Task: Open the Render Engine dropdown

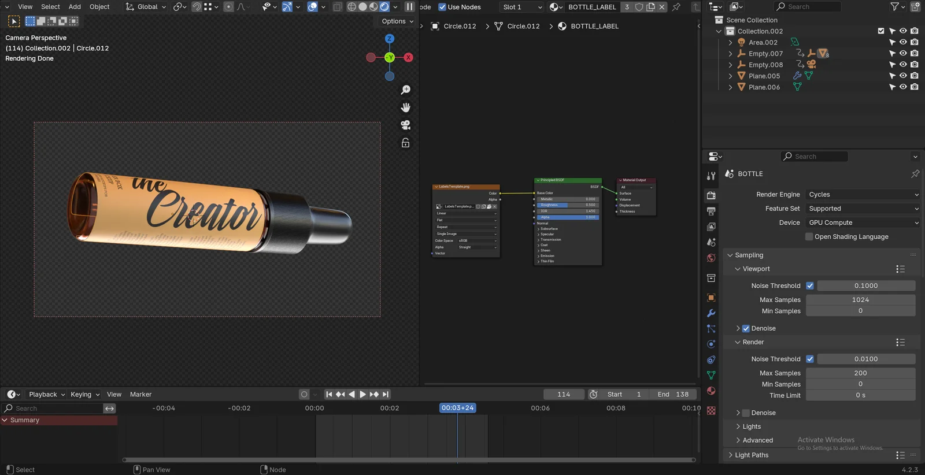Action: click(x=863, y=195)
